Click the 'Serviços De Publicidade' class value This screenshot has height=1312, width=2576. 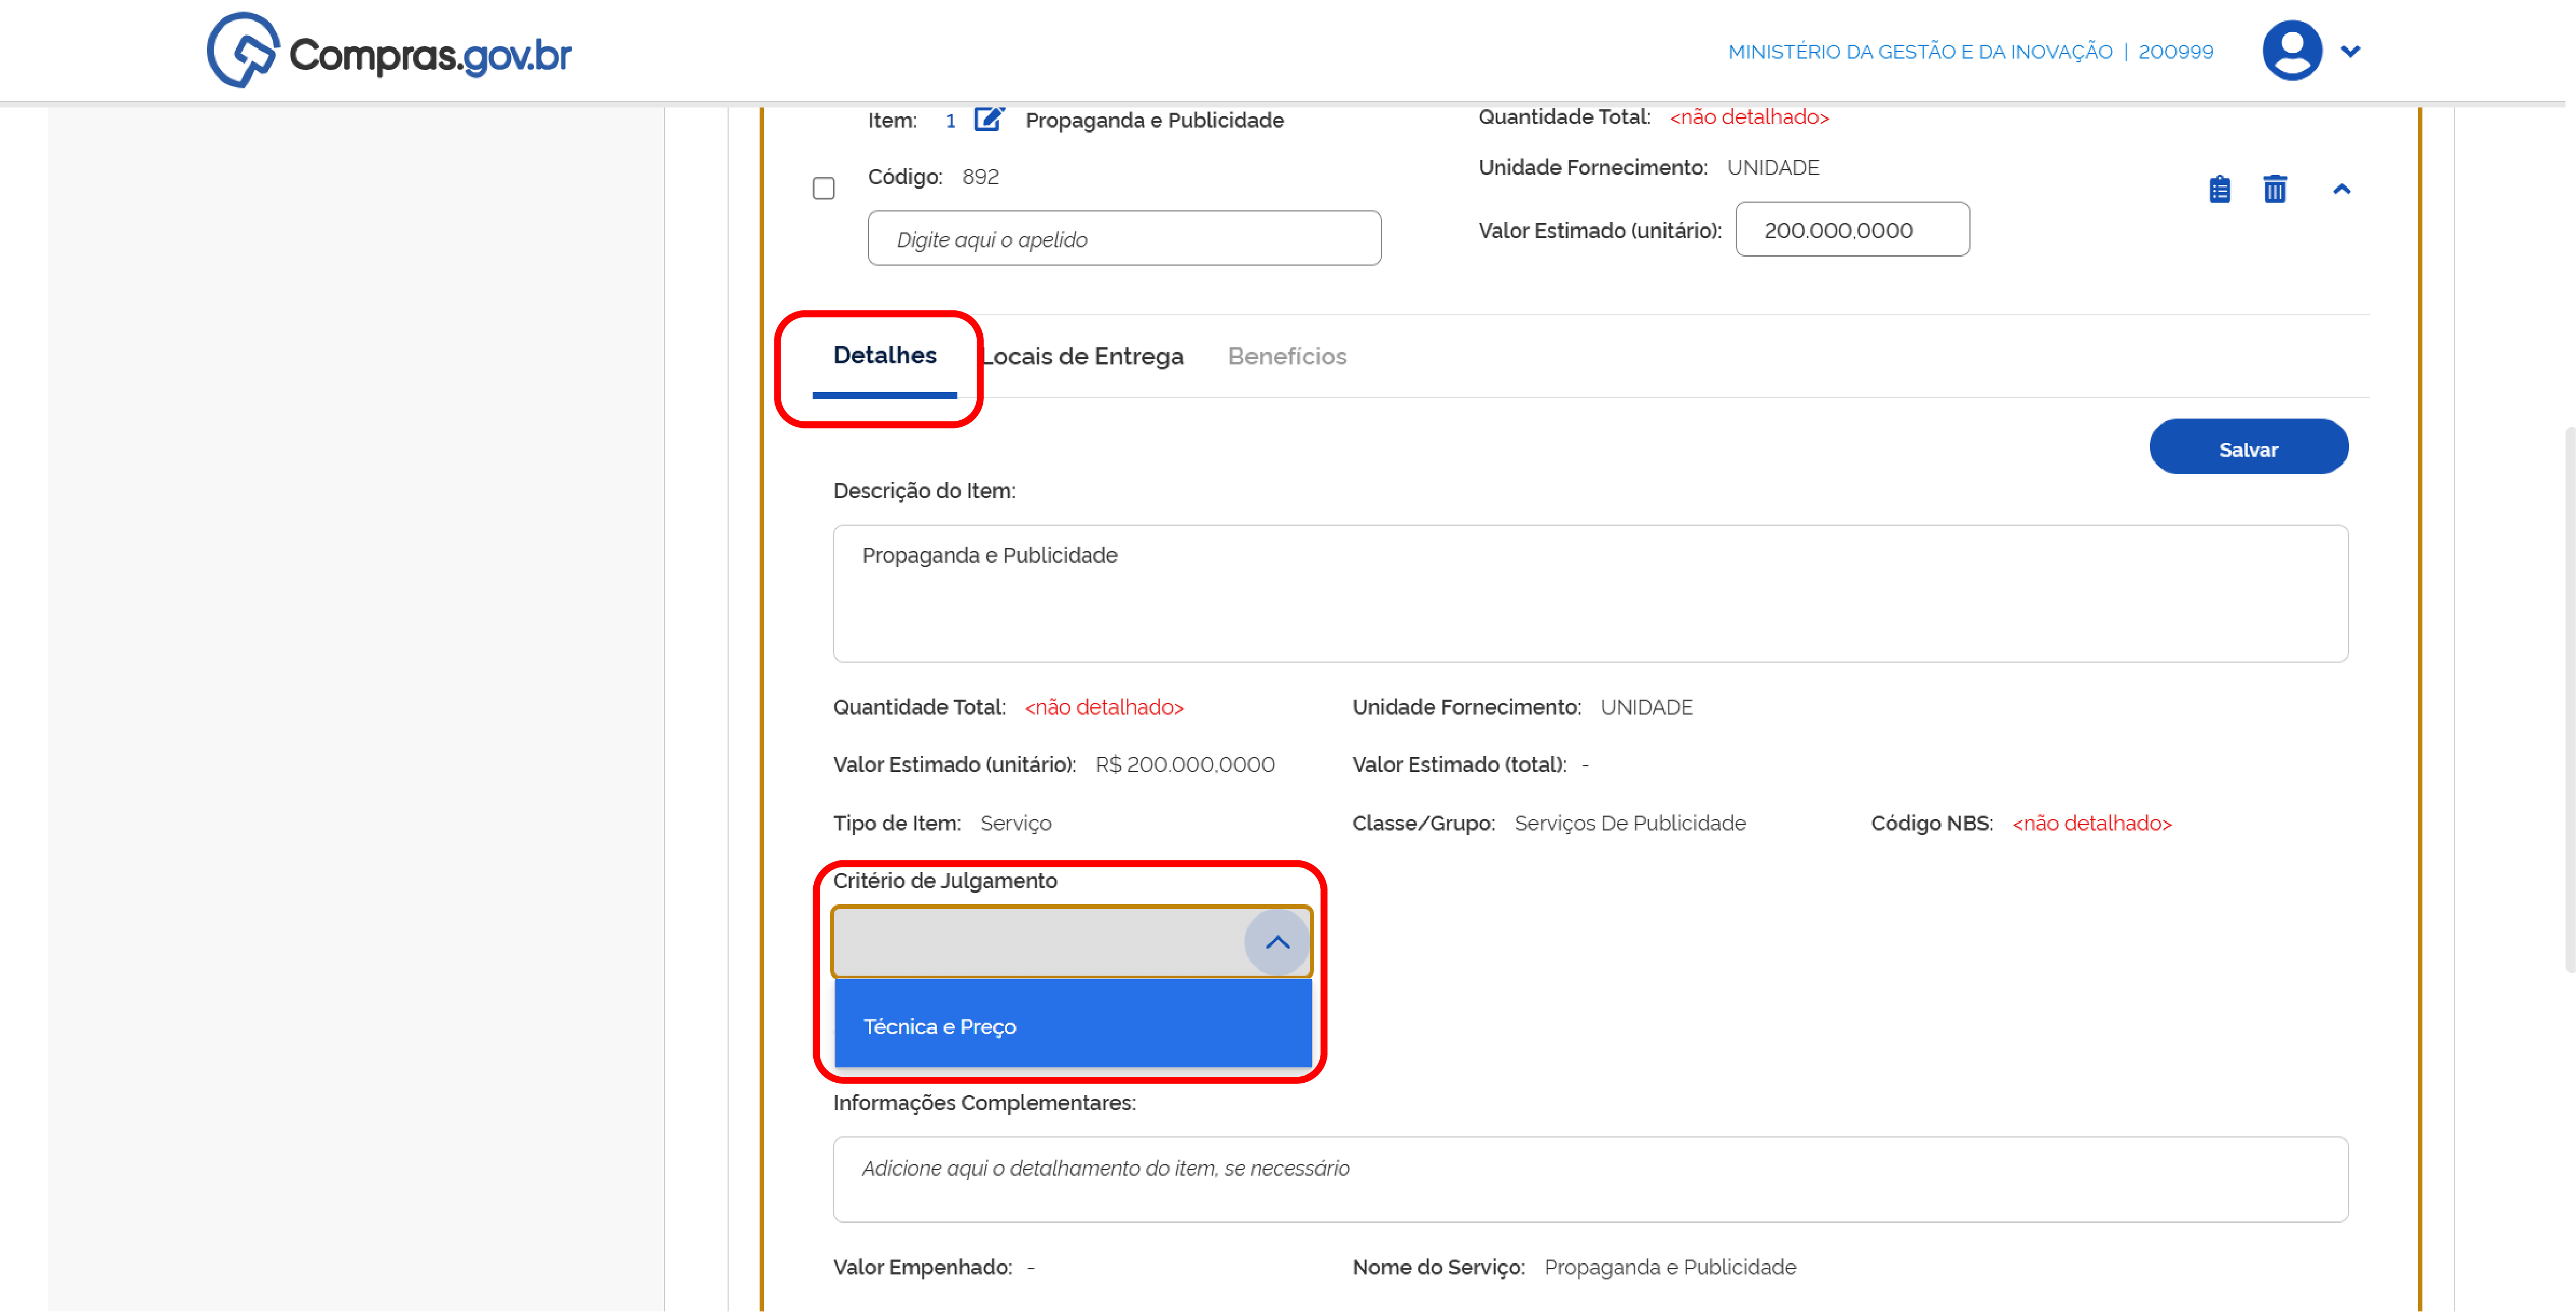[1629, 823]
